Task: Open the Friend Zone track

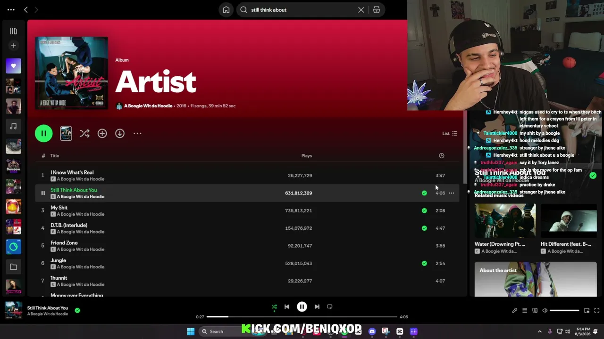Action: tap(64, 243)
